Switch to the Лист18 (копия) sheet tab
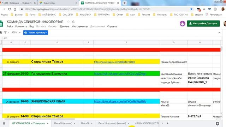 click(x=63, y=123)
